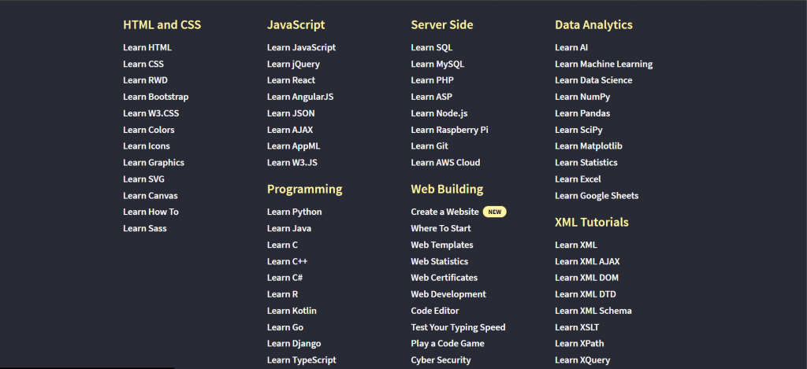Viewport: 807px width, 369px height.
Task: Click Where To Start link
Action: [x=441, y=228]
